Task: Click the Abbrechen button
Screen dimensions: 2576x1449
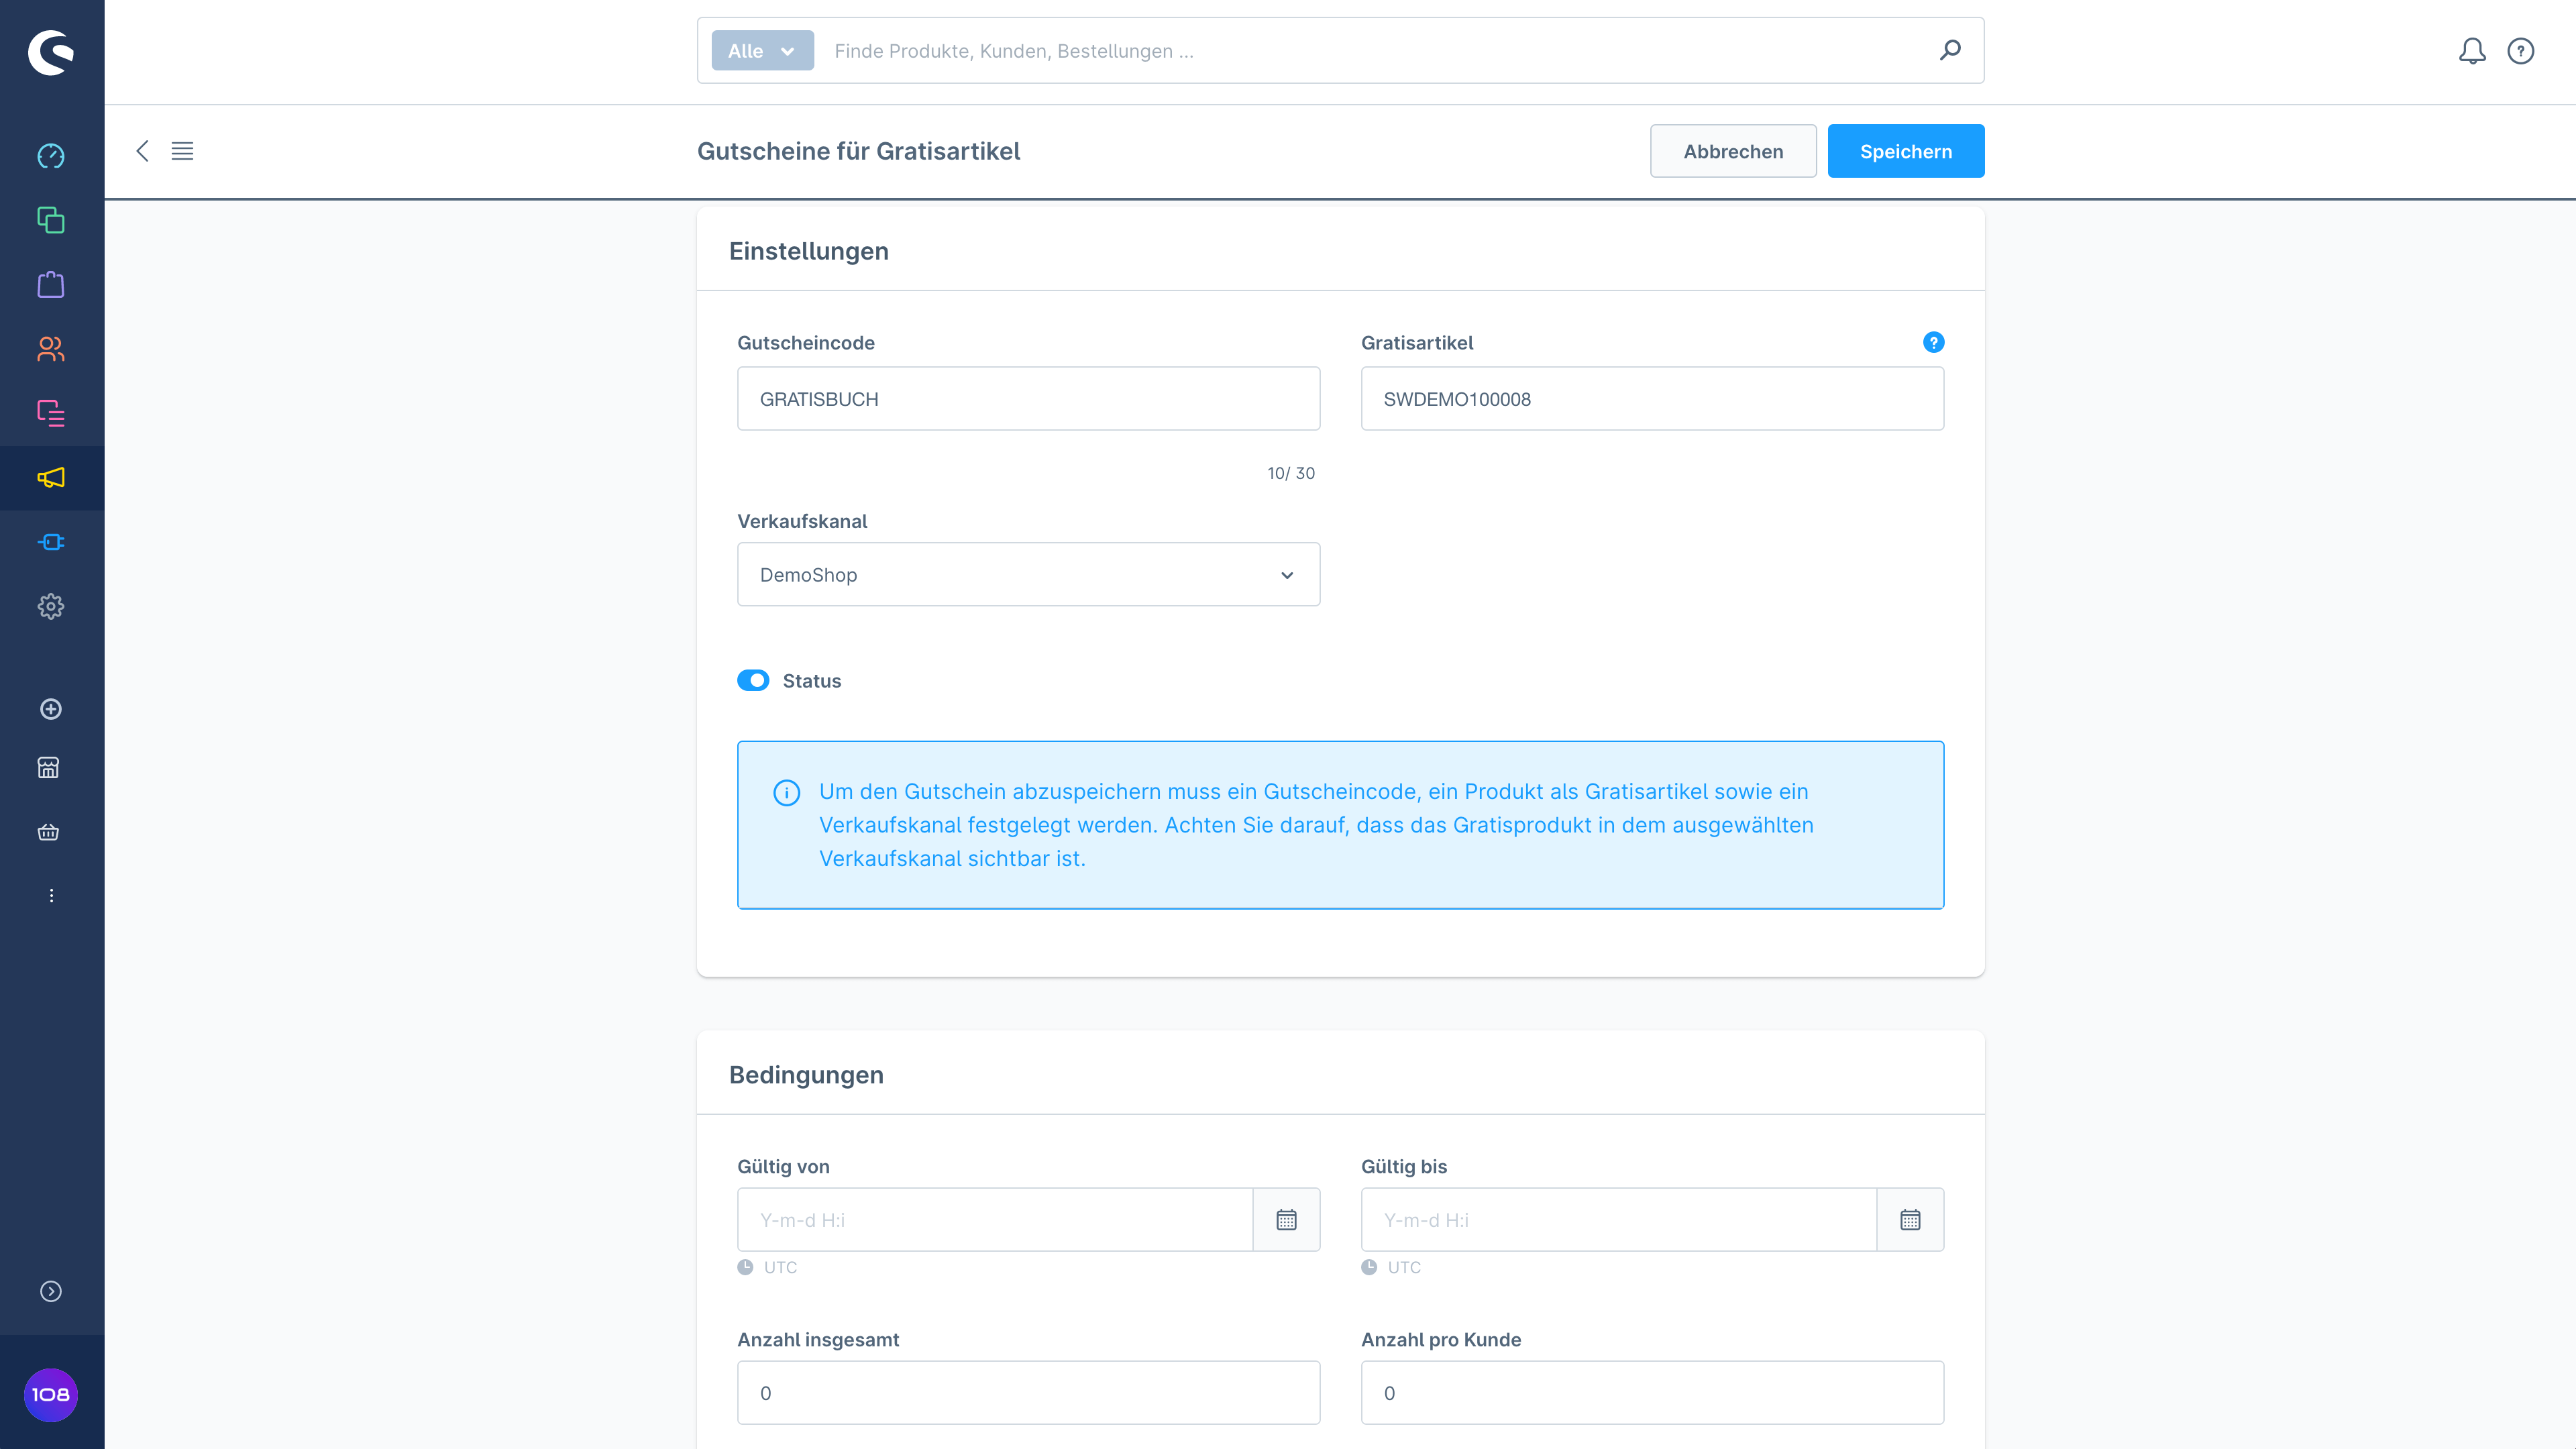Action: click(x=1733, y=151)
